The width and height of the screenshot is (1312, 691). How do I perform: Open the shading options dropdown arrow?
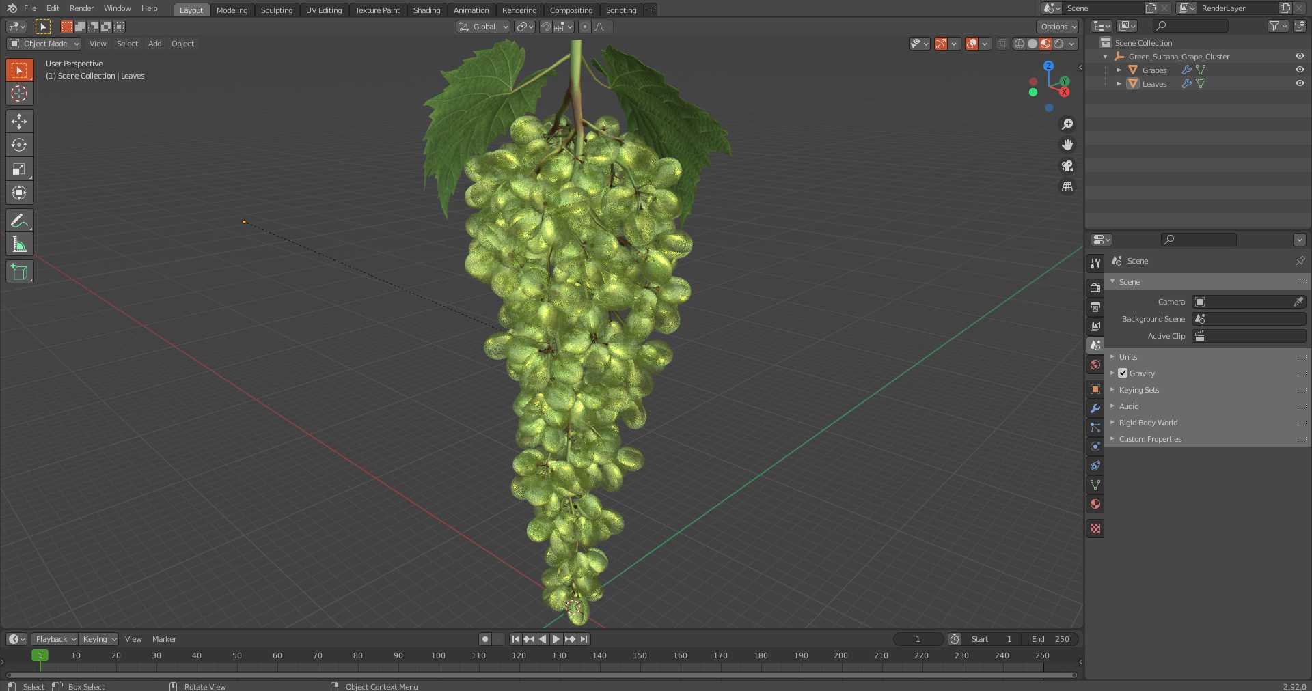tap(1071, 44)
